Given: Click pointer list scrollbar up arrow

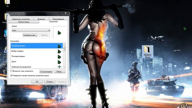Looking at the screenshot, I should (x=64, y=44).
